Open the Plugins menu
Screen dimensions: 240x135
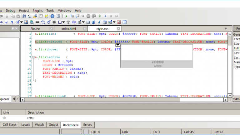[37, 10]
